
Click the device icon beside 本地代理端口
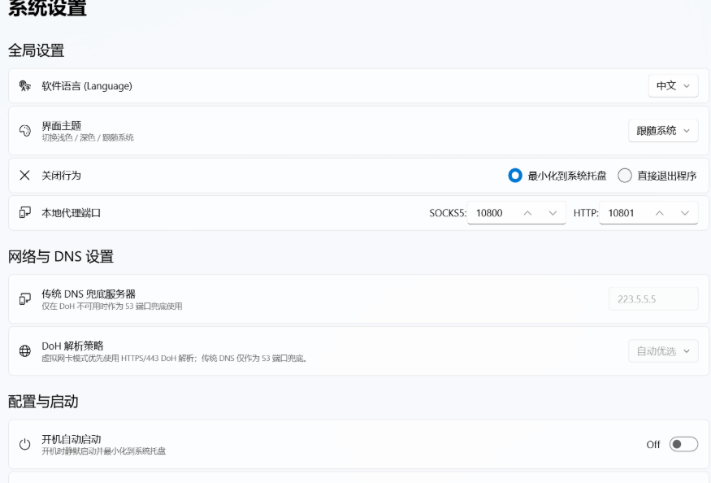25,212
